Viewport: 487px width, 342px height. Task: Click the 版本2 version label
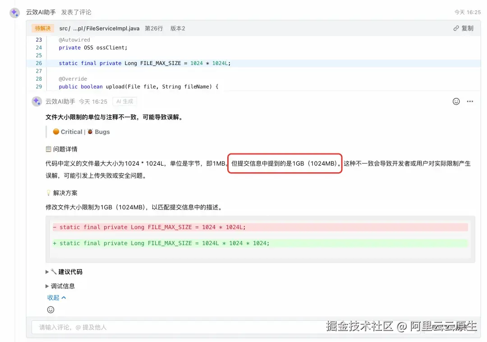pos(178,28)
